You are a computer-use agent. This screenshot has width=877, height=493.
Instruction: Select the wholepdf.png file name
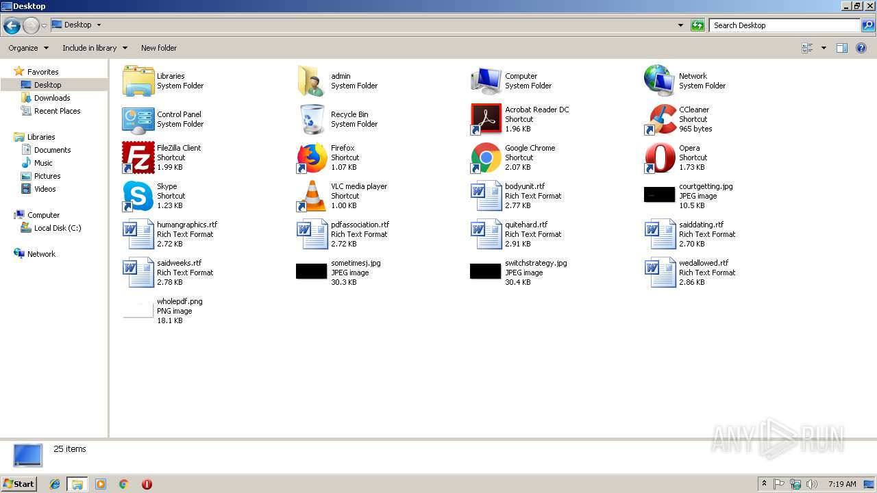(x=180, y=301)
